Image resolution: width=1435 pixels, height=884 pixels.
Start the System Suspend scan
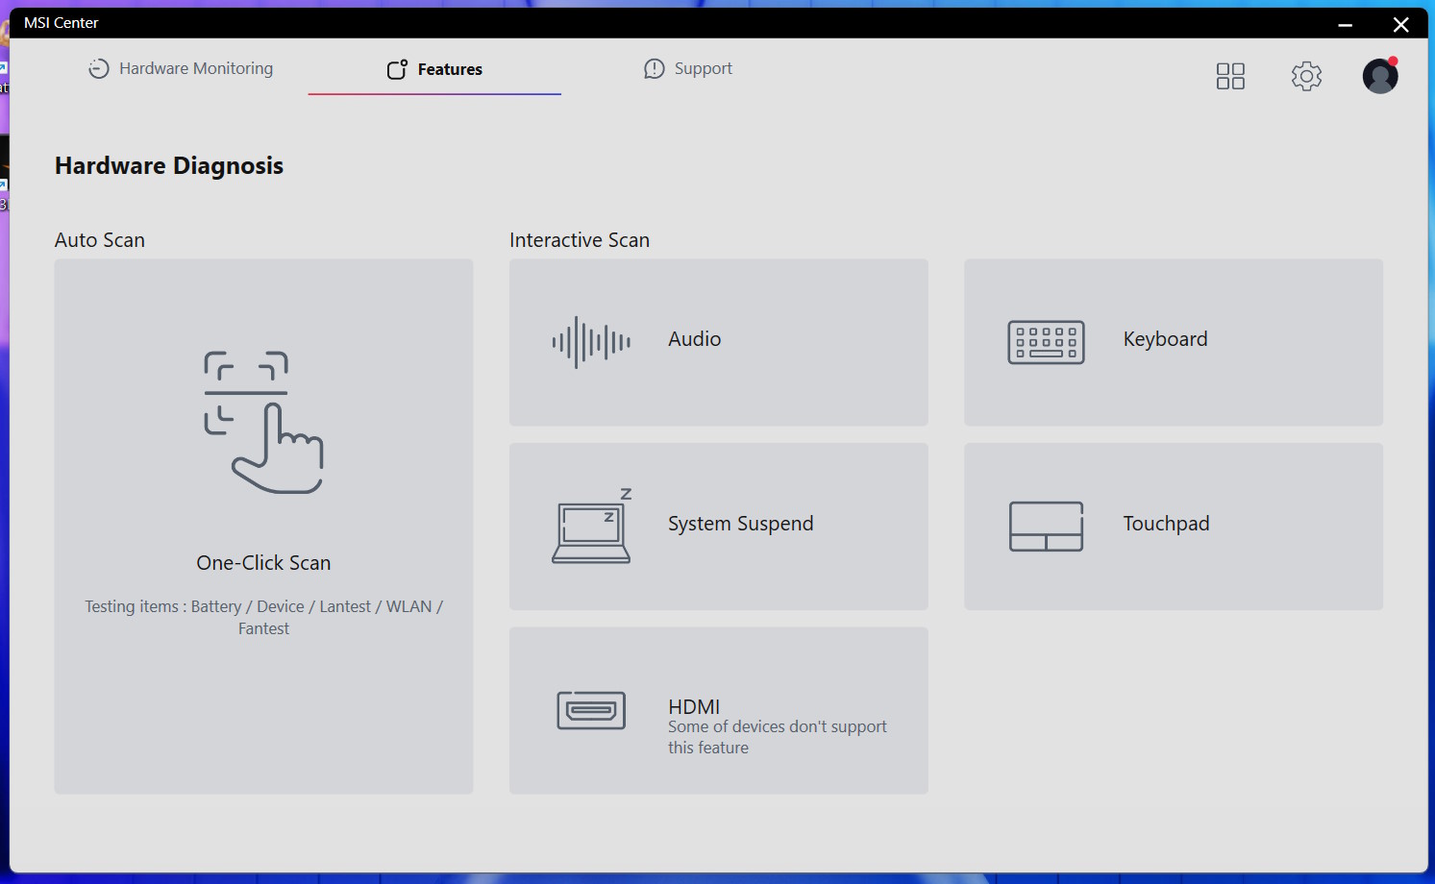click(x=719, y=527)
